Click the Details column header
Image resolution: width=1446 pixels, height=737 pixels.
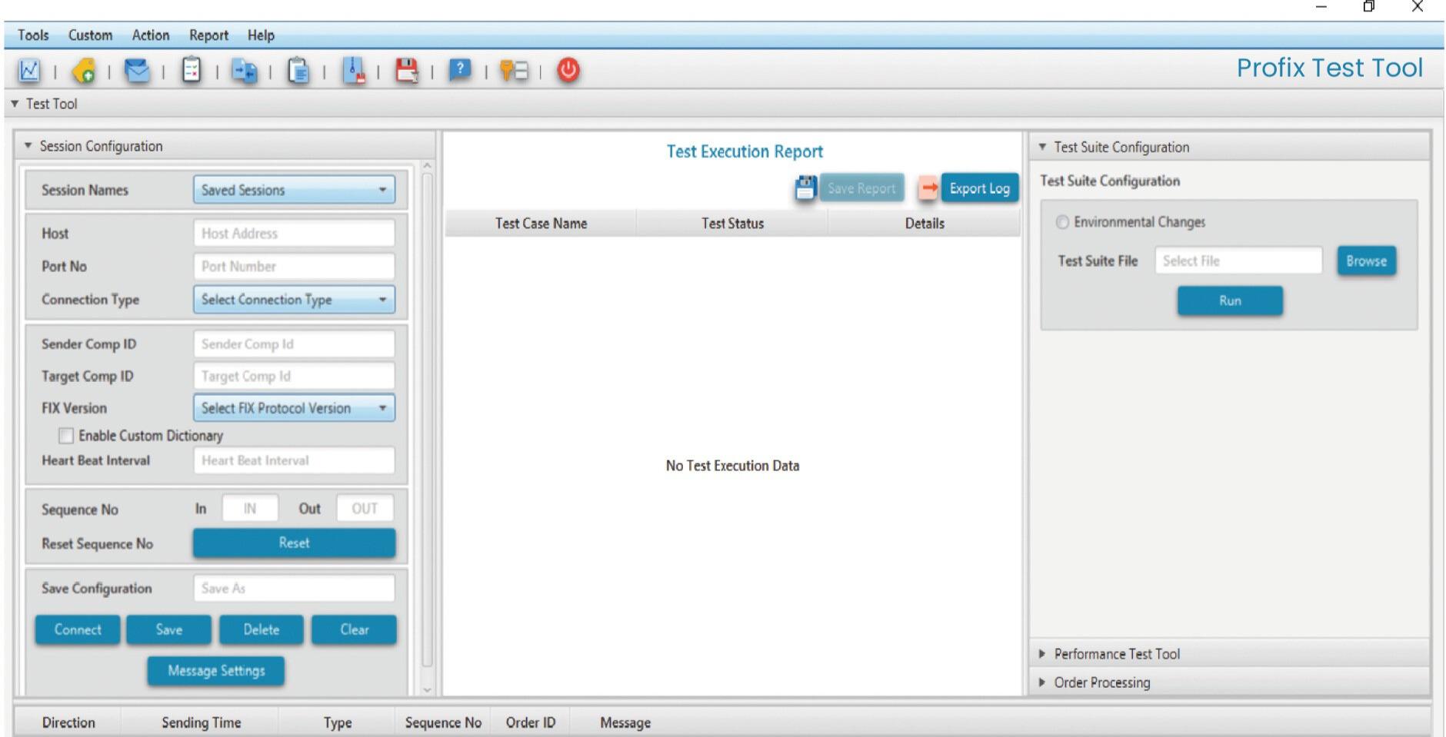click(x=925, y=224)
